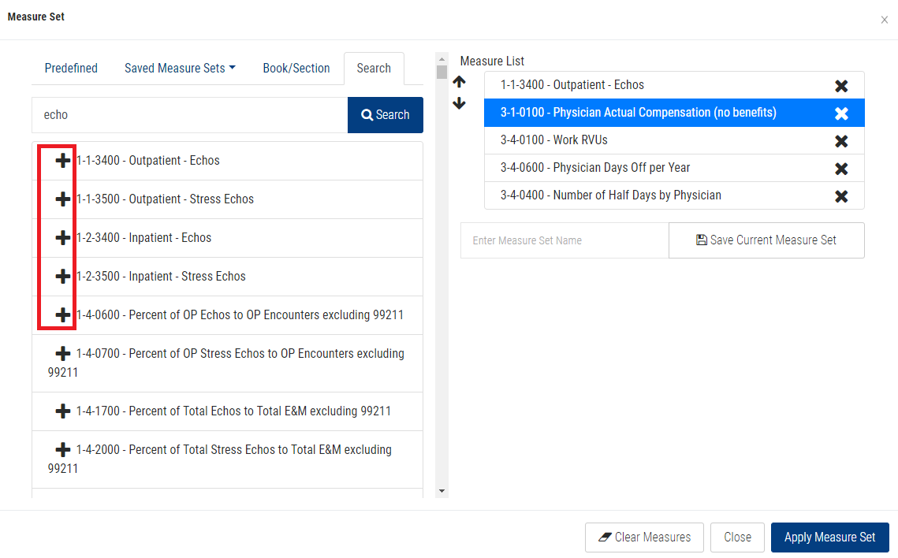Viewport: 898px width, 558px height.
Task: Add Outpatient - Stress Echos with plus icon
Action: click(x=62, y=199)
